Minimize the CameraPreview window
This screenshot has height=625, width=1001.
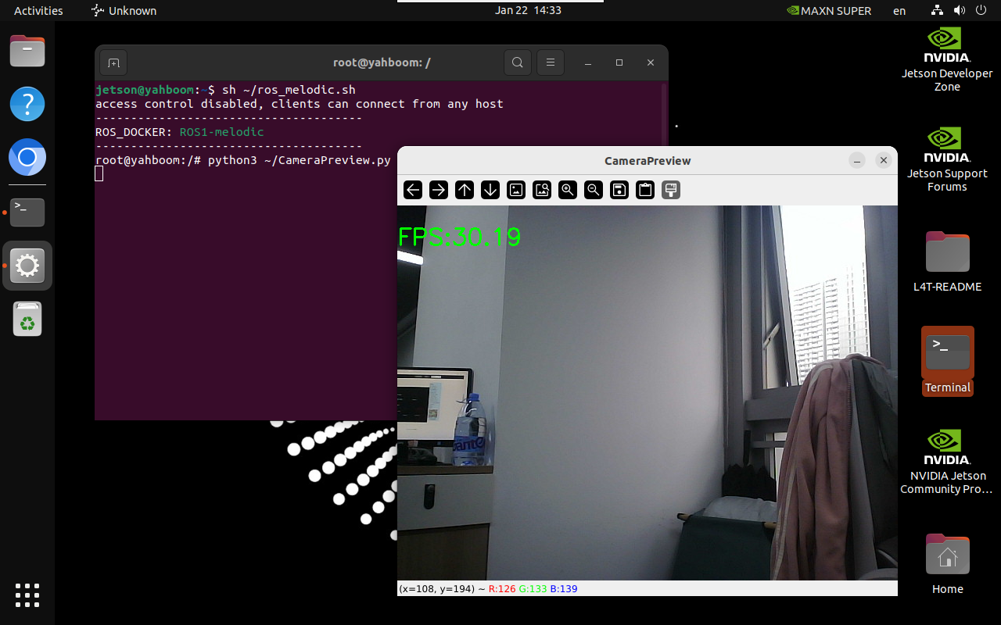pos(857,161)
